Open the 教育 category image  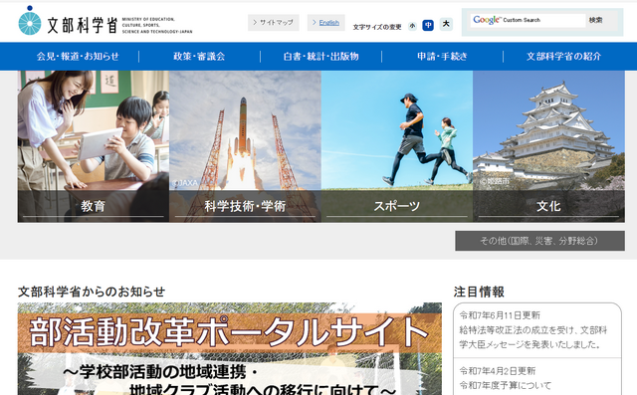point(93,146)
